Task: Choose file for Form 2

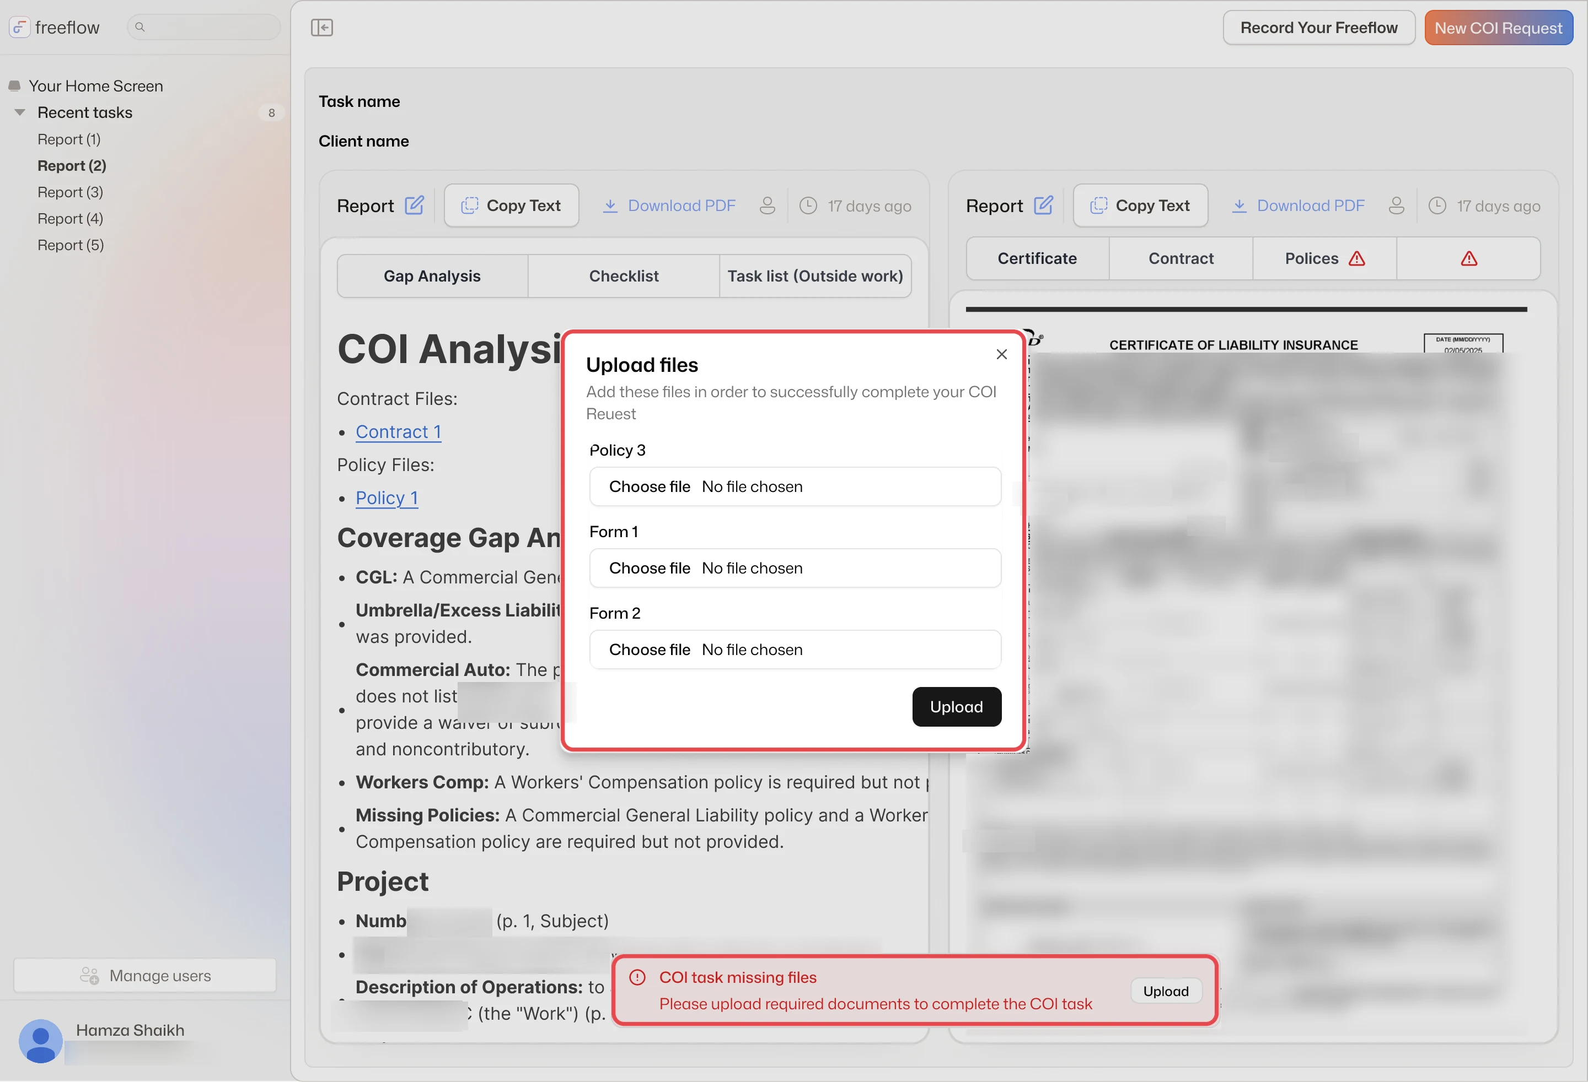Action: pyautogui.click(x=795, y=650)
